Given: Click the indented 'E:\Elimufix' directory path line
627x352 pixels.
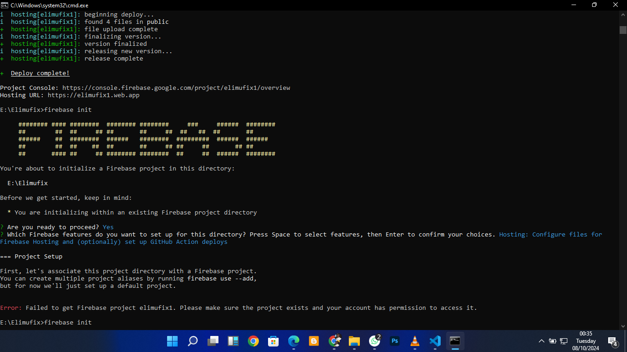Looking at the screenshot, I should click(28, 183).
